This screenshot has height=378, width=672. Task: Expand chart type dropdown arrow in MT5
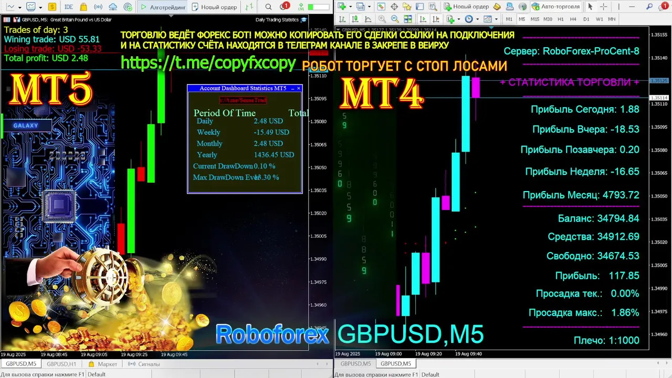[x=20, y=7]
